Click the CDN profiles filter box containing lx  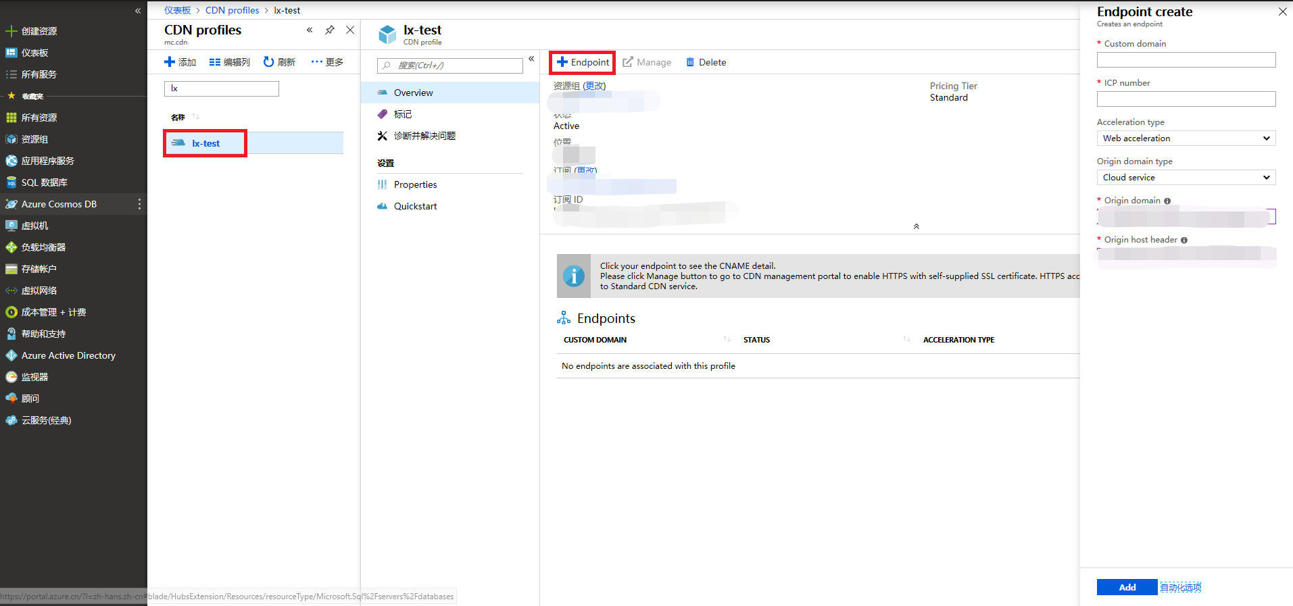[x=222, y=89]
